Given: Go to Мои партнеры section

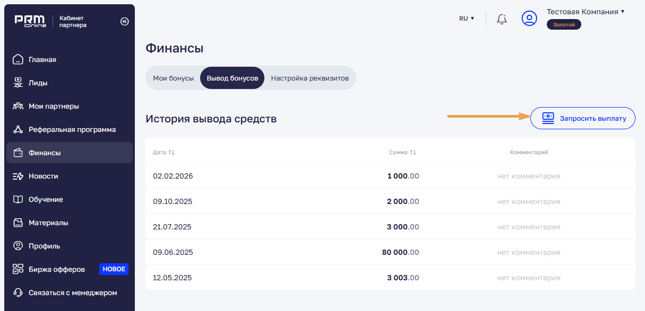Looking at the screenshot, I should (53, 106).
